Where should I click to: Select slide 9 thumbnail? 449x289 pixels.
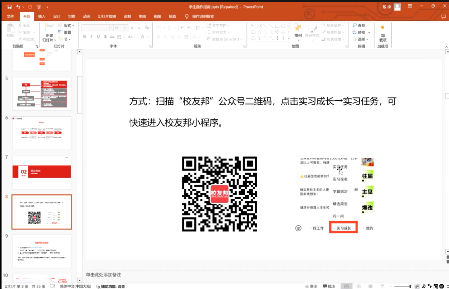point(42,251)
